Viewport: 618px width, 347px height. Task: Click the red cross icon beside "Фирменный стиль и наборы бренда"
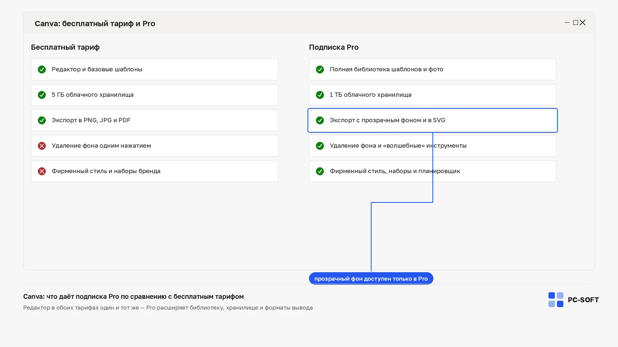(42, 171)
